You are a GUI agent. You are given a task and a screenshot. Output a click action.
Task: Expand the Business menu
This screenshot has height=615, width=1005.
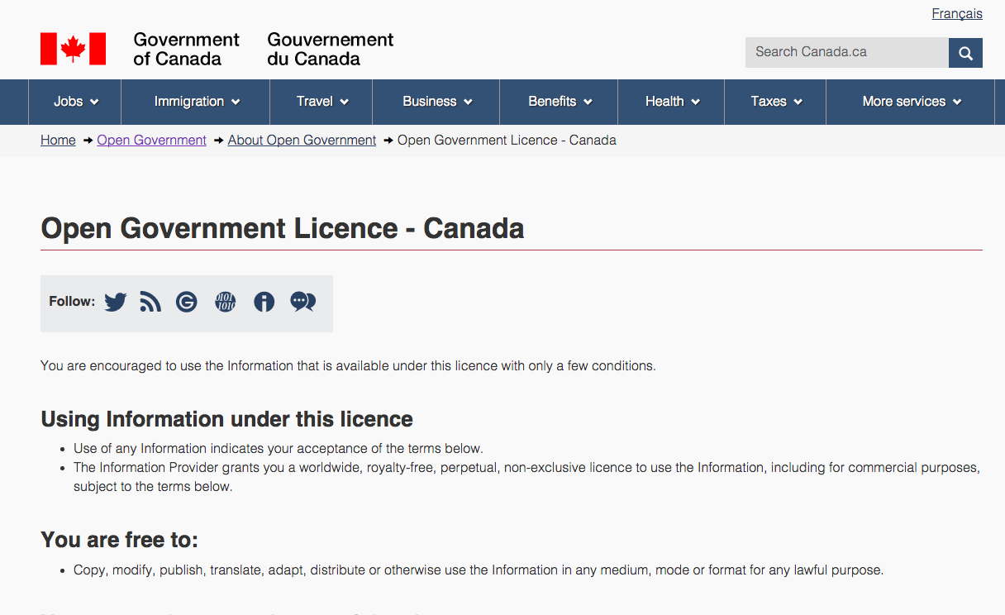tap(436, 102)
